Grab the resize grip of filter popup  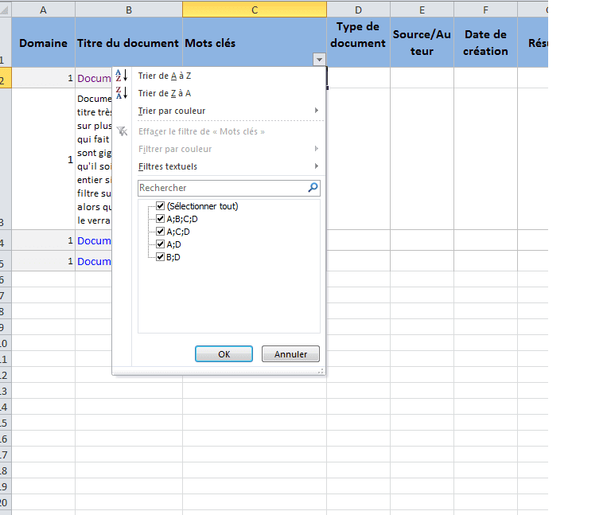point(321,370)
